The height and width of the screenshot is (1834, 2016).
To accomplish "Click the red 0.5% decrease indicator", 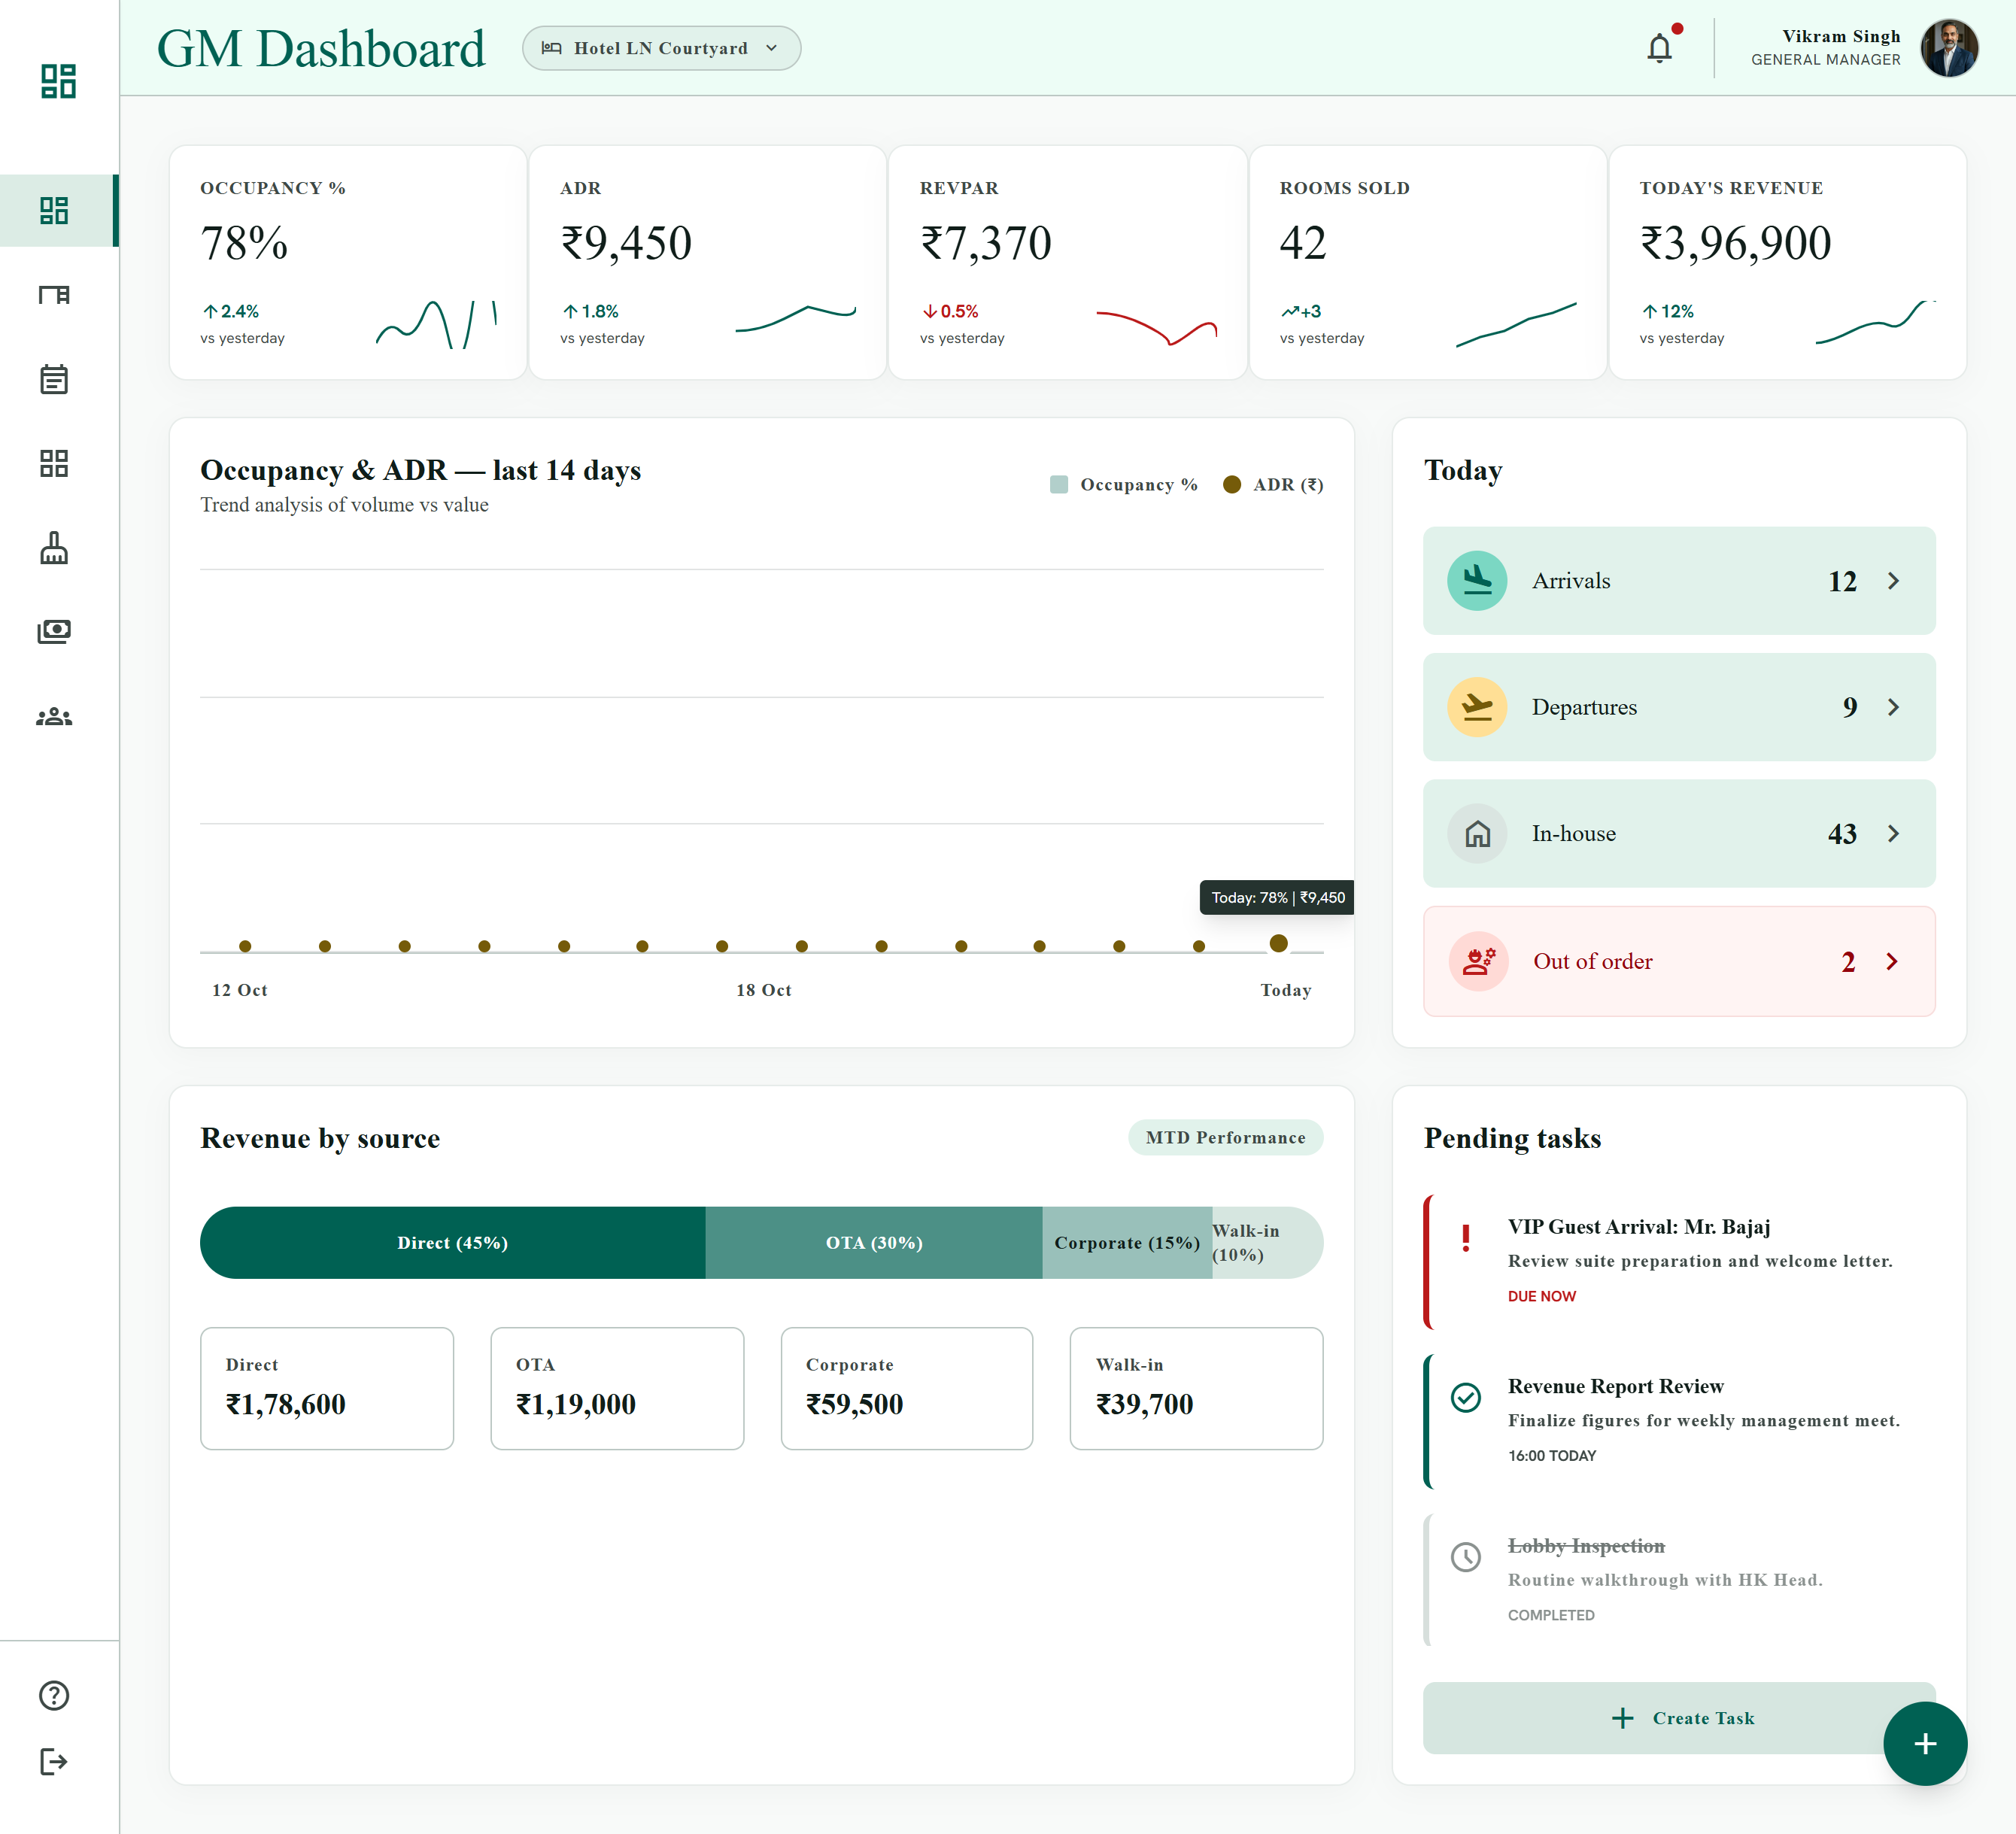I will tap(950, 311).
